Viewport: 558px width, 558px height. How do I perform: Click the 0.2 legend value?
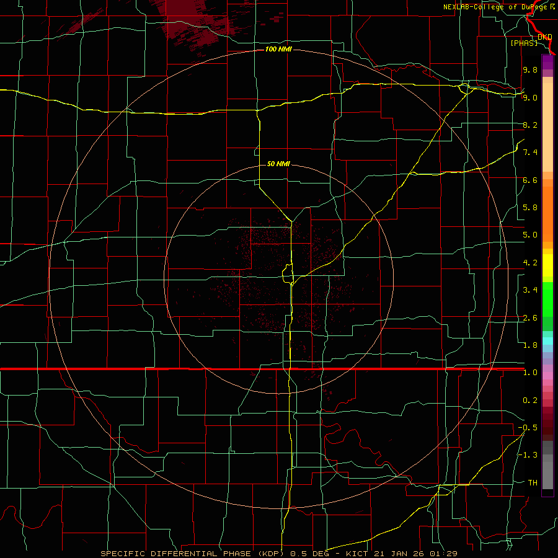tap(530, 401)
